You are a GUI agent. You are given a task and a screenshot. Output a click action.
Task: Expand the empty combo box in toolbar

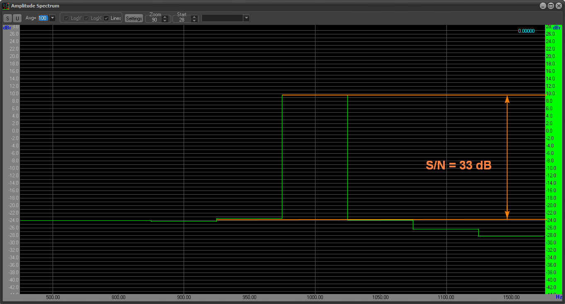coord(246,18)
